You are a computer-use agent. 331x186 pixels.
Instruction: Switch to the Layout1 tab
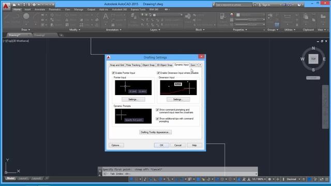pyautogui.click(x=23, y=178)
